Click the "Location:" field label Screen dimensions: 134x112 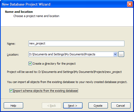tap(13, 55)
